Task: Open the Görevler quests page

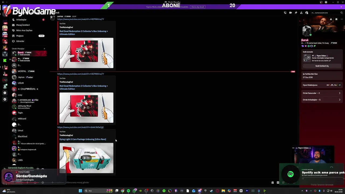Action: pyautogui.click(x=28, y=41)
